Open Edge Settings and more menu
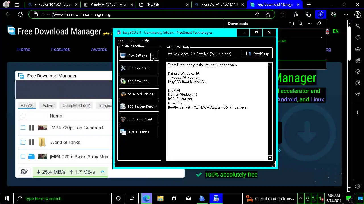The height and width of the screenshot is (204, 364). [x=346, y=14]
